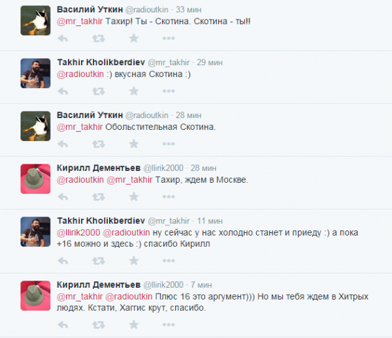Favorite the 'вкусная Скотина' tweet with star
392x338 pixels.
(x=134, y=91)
